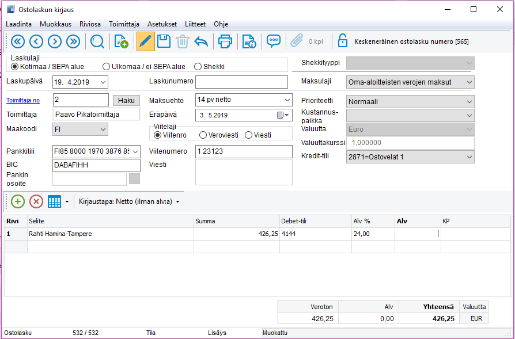Select Ulkomaa / ei SEPA alue option
The image size is (515, 339).
point(106,67)
